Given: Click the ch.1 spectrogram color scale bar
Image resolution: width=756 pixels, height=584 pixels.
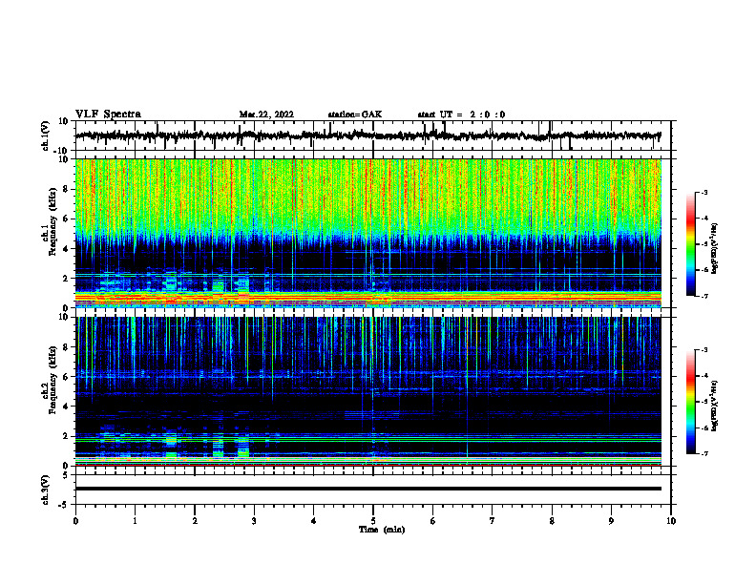Looking at the screenshot, I should [690, 244].
